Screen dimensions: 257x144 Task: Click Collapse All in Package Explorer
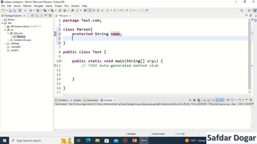[x=33, y=16]
